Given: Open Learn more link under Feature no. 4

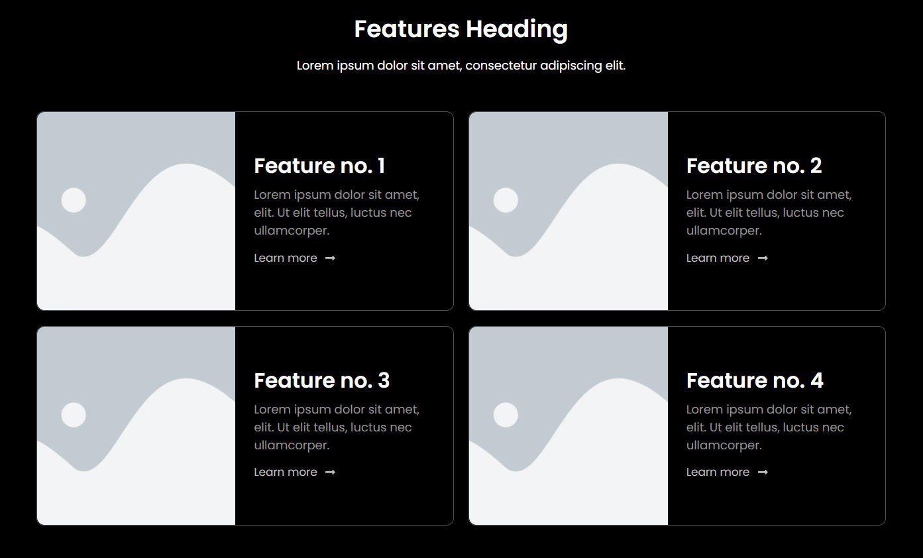Looking at the screenshot, I should click(x=727, y=473).
